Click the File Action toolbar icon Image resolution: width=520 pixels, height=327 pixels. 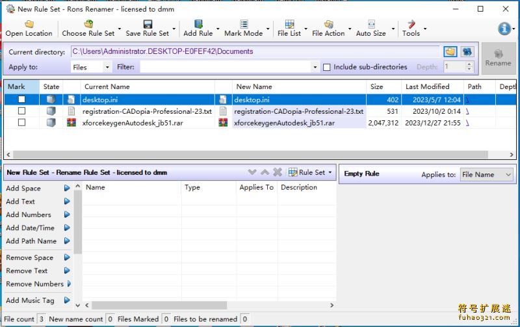click(x=328, y=24)
